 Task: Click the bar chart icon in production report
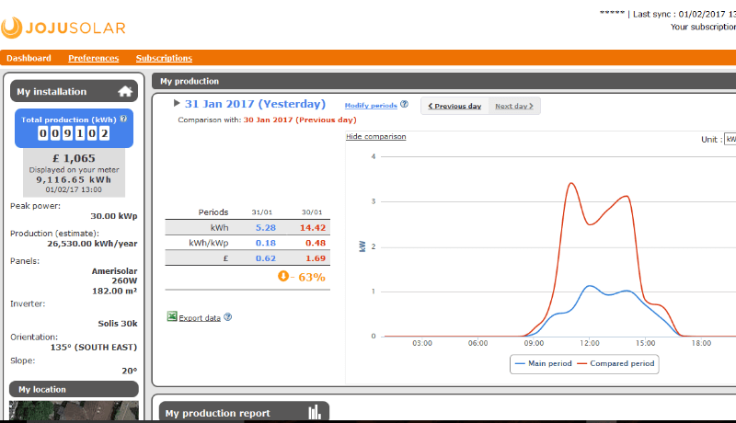point(314,412)
